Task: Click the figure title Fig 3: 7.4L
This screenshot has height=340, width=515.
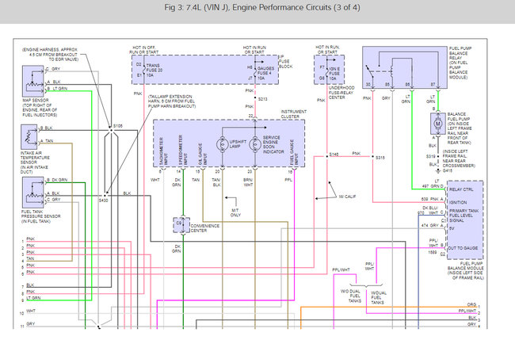Action: (x=262, y=8)
